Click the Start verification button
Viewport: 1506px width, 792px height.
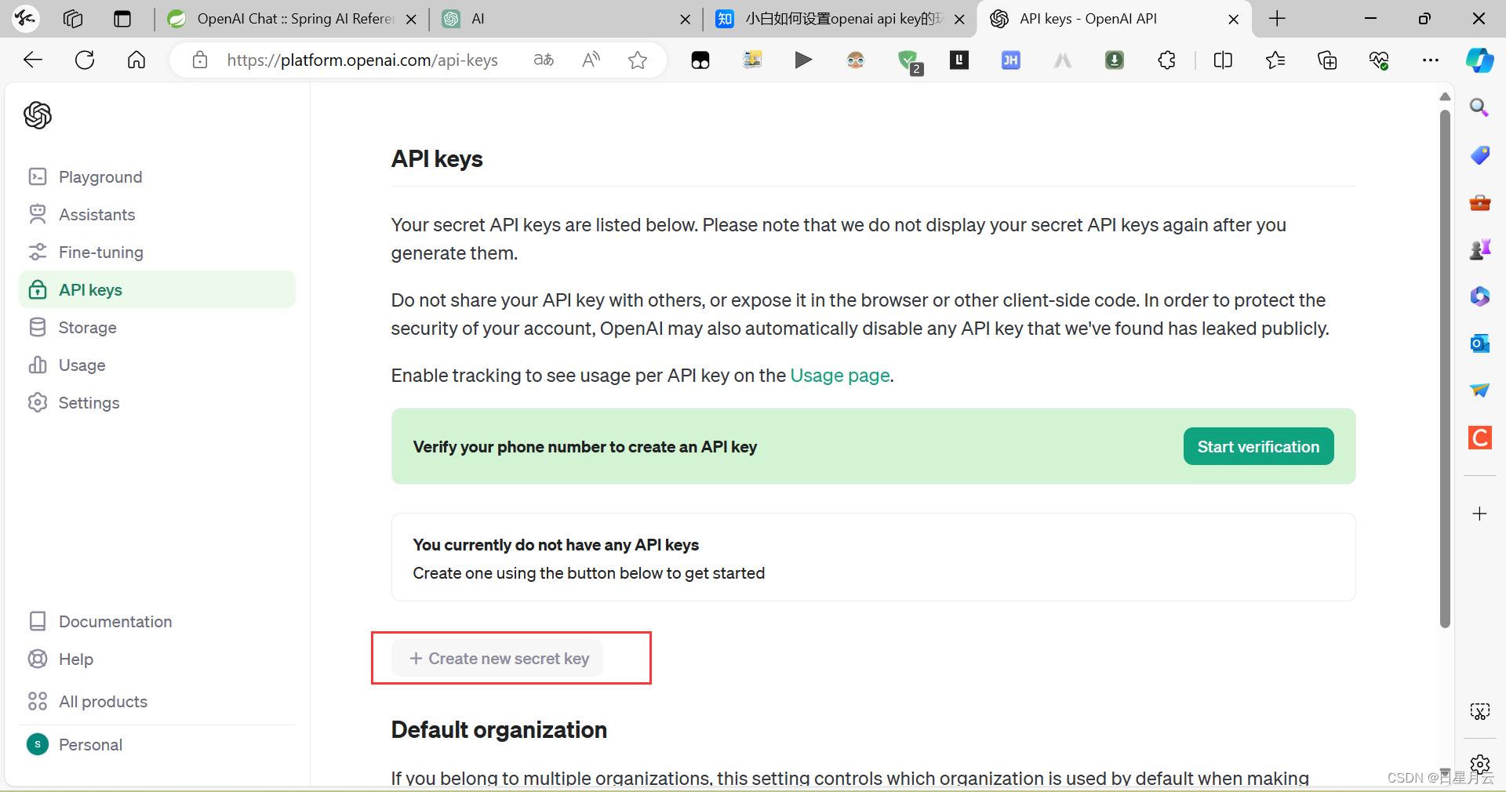click(1258, 447)
